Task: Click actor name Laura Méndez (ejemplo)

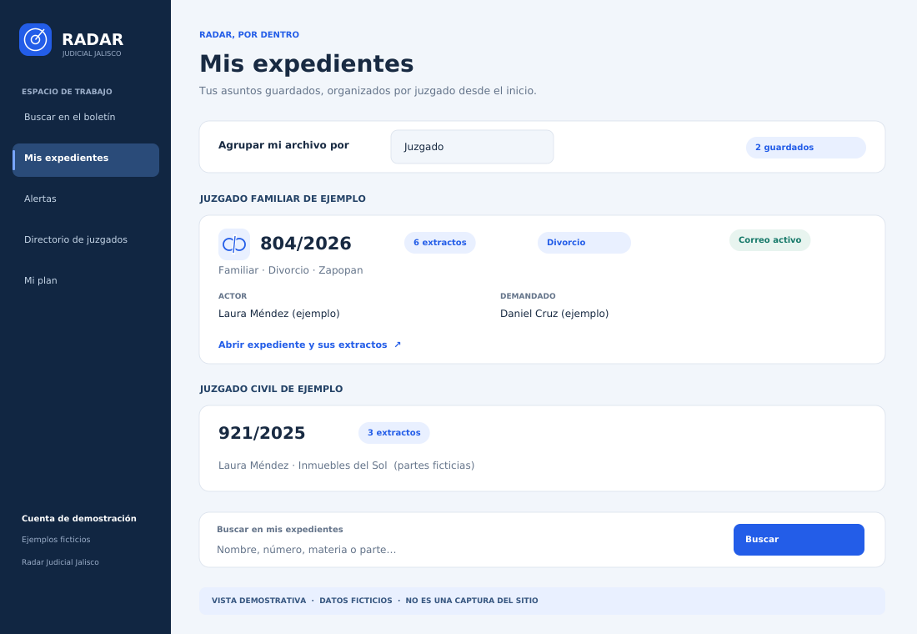Action: [x=279, y=314]
